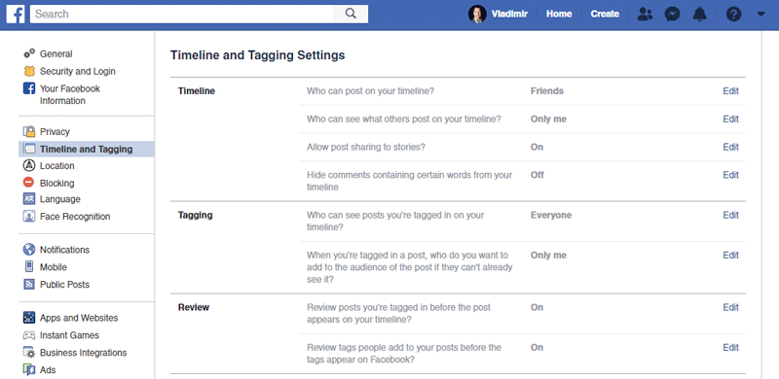Click the Create link
The height and width of the screenshot is (379, 779).
tap(605, 14)
